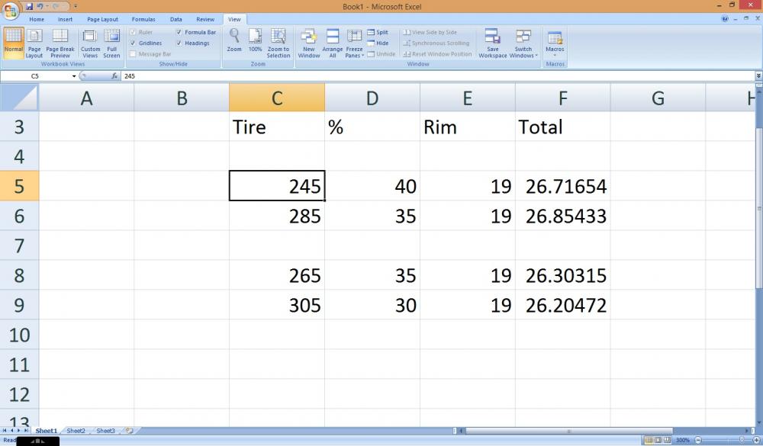Open the Name Box dropdown
The image size is (763, 446).
[x=74, y=76]
